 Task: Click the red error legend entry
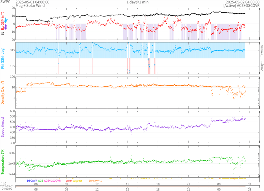[69, 181]
